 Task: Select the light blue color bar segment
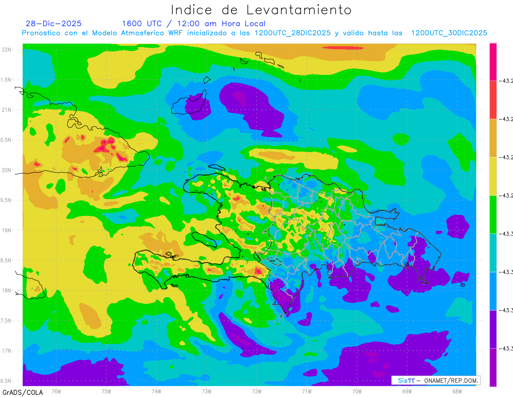tap(493, 291)
